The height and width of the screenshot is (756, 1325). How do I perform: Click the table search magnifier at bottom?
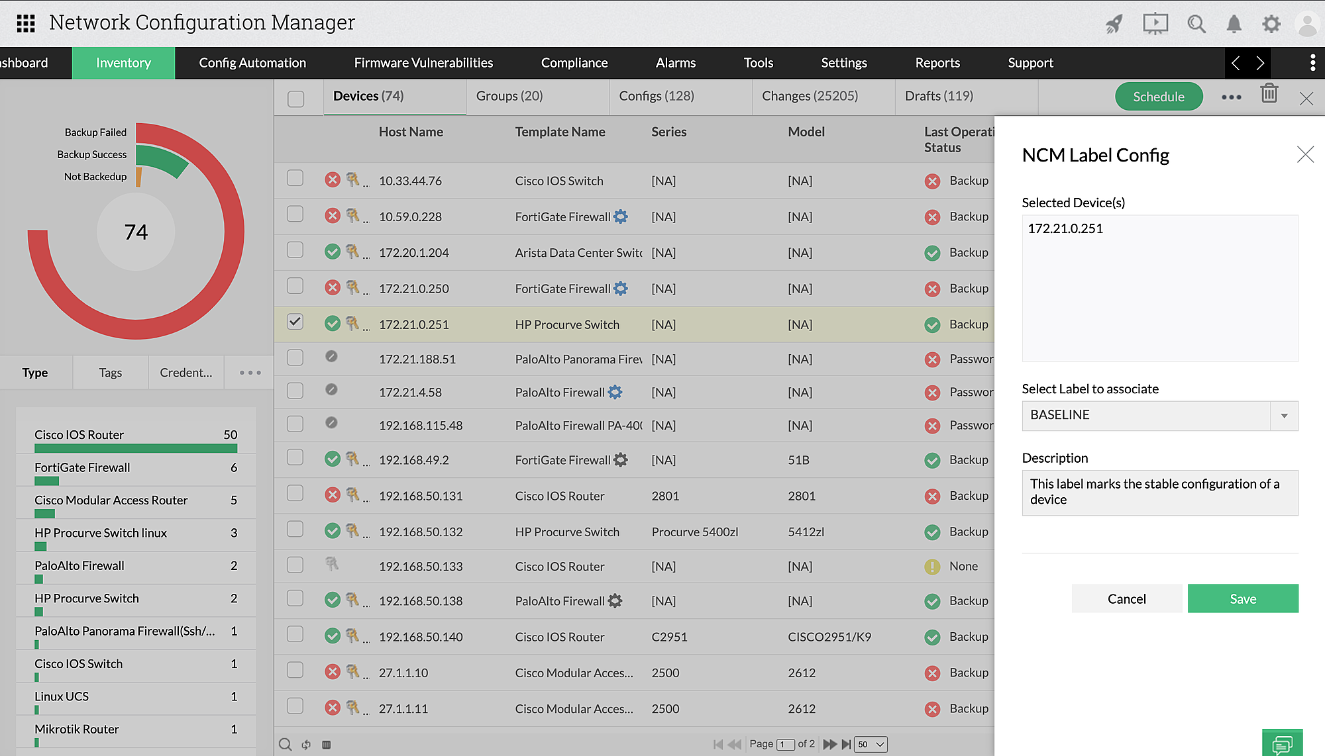tap(285, 744)
